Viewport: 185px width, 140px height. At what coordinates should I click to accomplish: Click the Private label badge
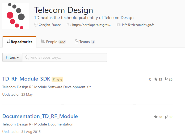tap(57, 80)
